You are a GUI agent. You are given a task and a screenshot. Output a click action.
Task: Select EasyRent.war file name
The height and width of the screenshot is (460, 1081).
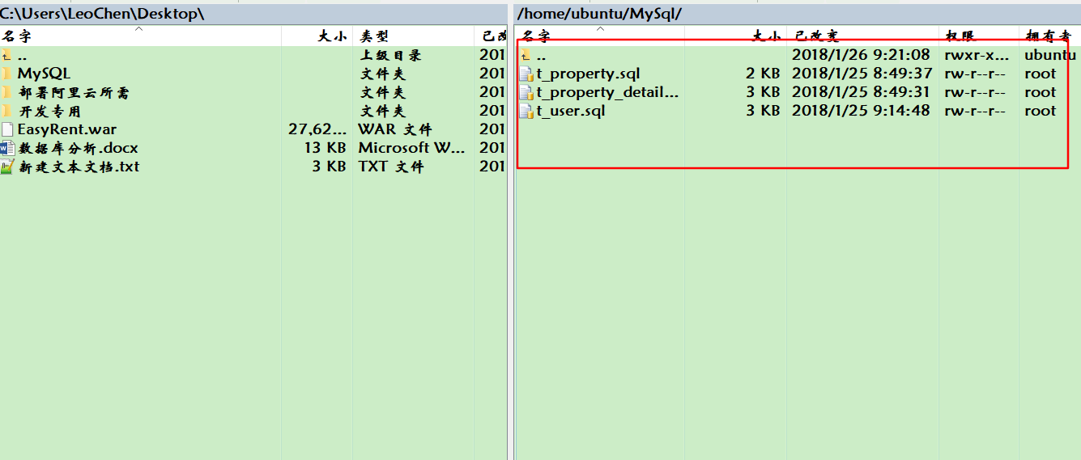point(67,129)
